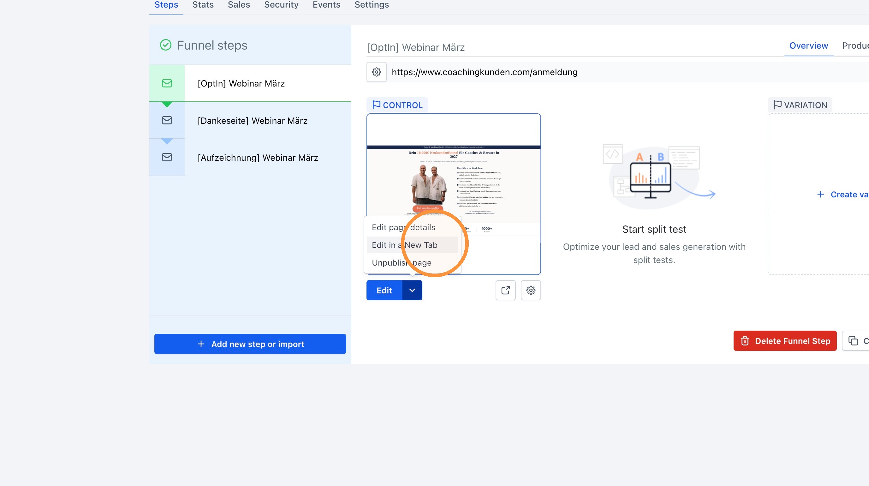This screenshot has height=486, width=869.
Task: Switch to the Overview tab
Action: tap(809, 45)
